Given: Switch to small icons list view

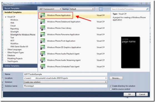Looking at the screenshot, I should tap(97, 9).
